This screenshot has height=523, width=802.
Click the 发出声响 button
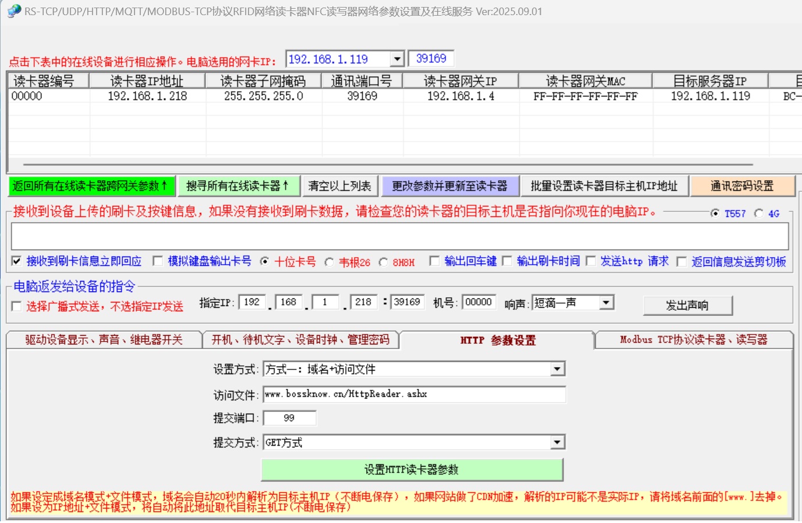(x=687, y=305)
